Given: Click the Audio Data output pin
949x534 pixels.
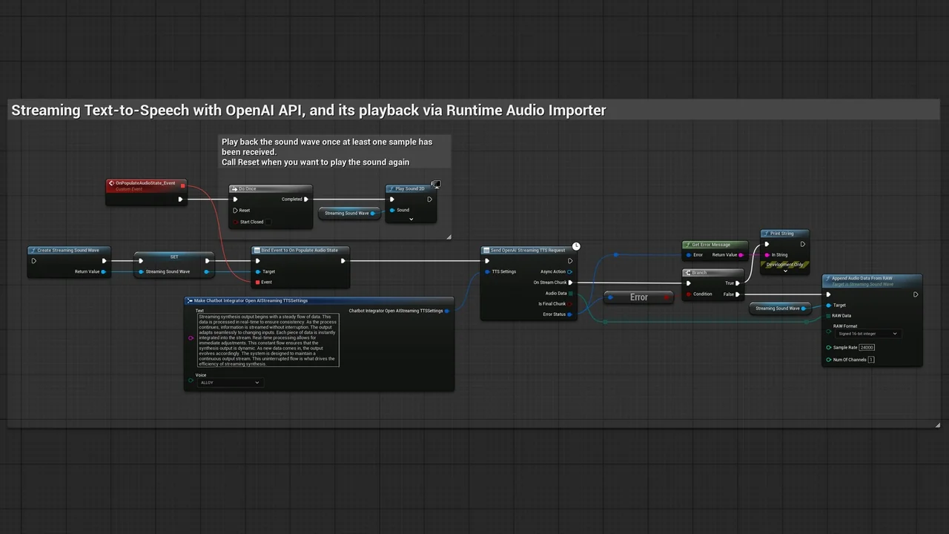Looking at the screenshot, I should (x=569, y=294).
